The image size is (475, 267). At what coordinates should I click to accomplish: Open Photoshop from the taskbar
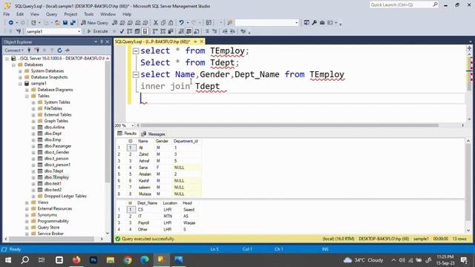coord(94,260)
